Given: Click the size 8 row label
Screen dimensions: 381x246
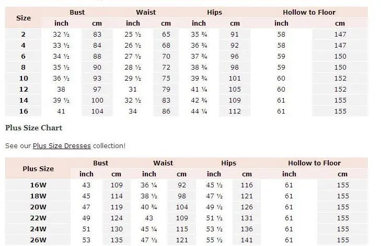Looking at the screenshot, I should [24, 68].
